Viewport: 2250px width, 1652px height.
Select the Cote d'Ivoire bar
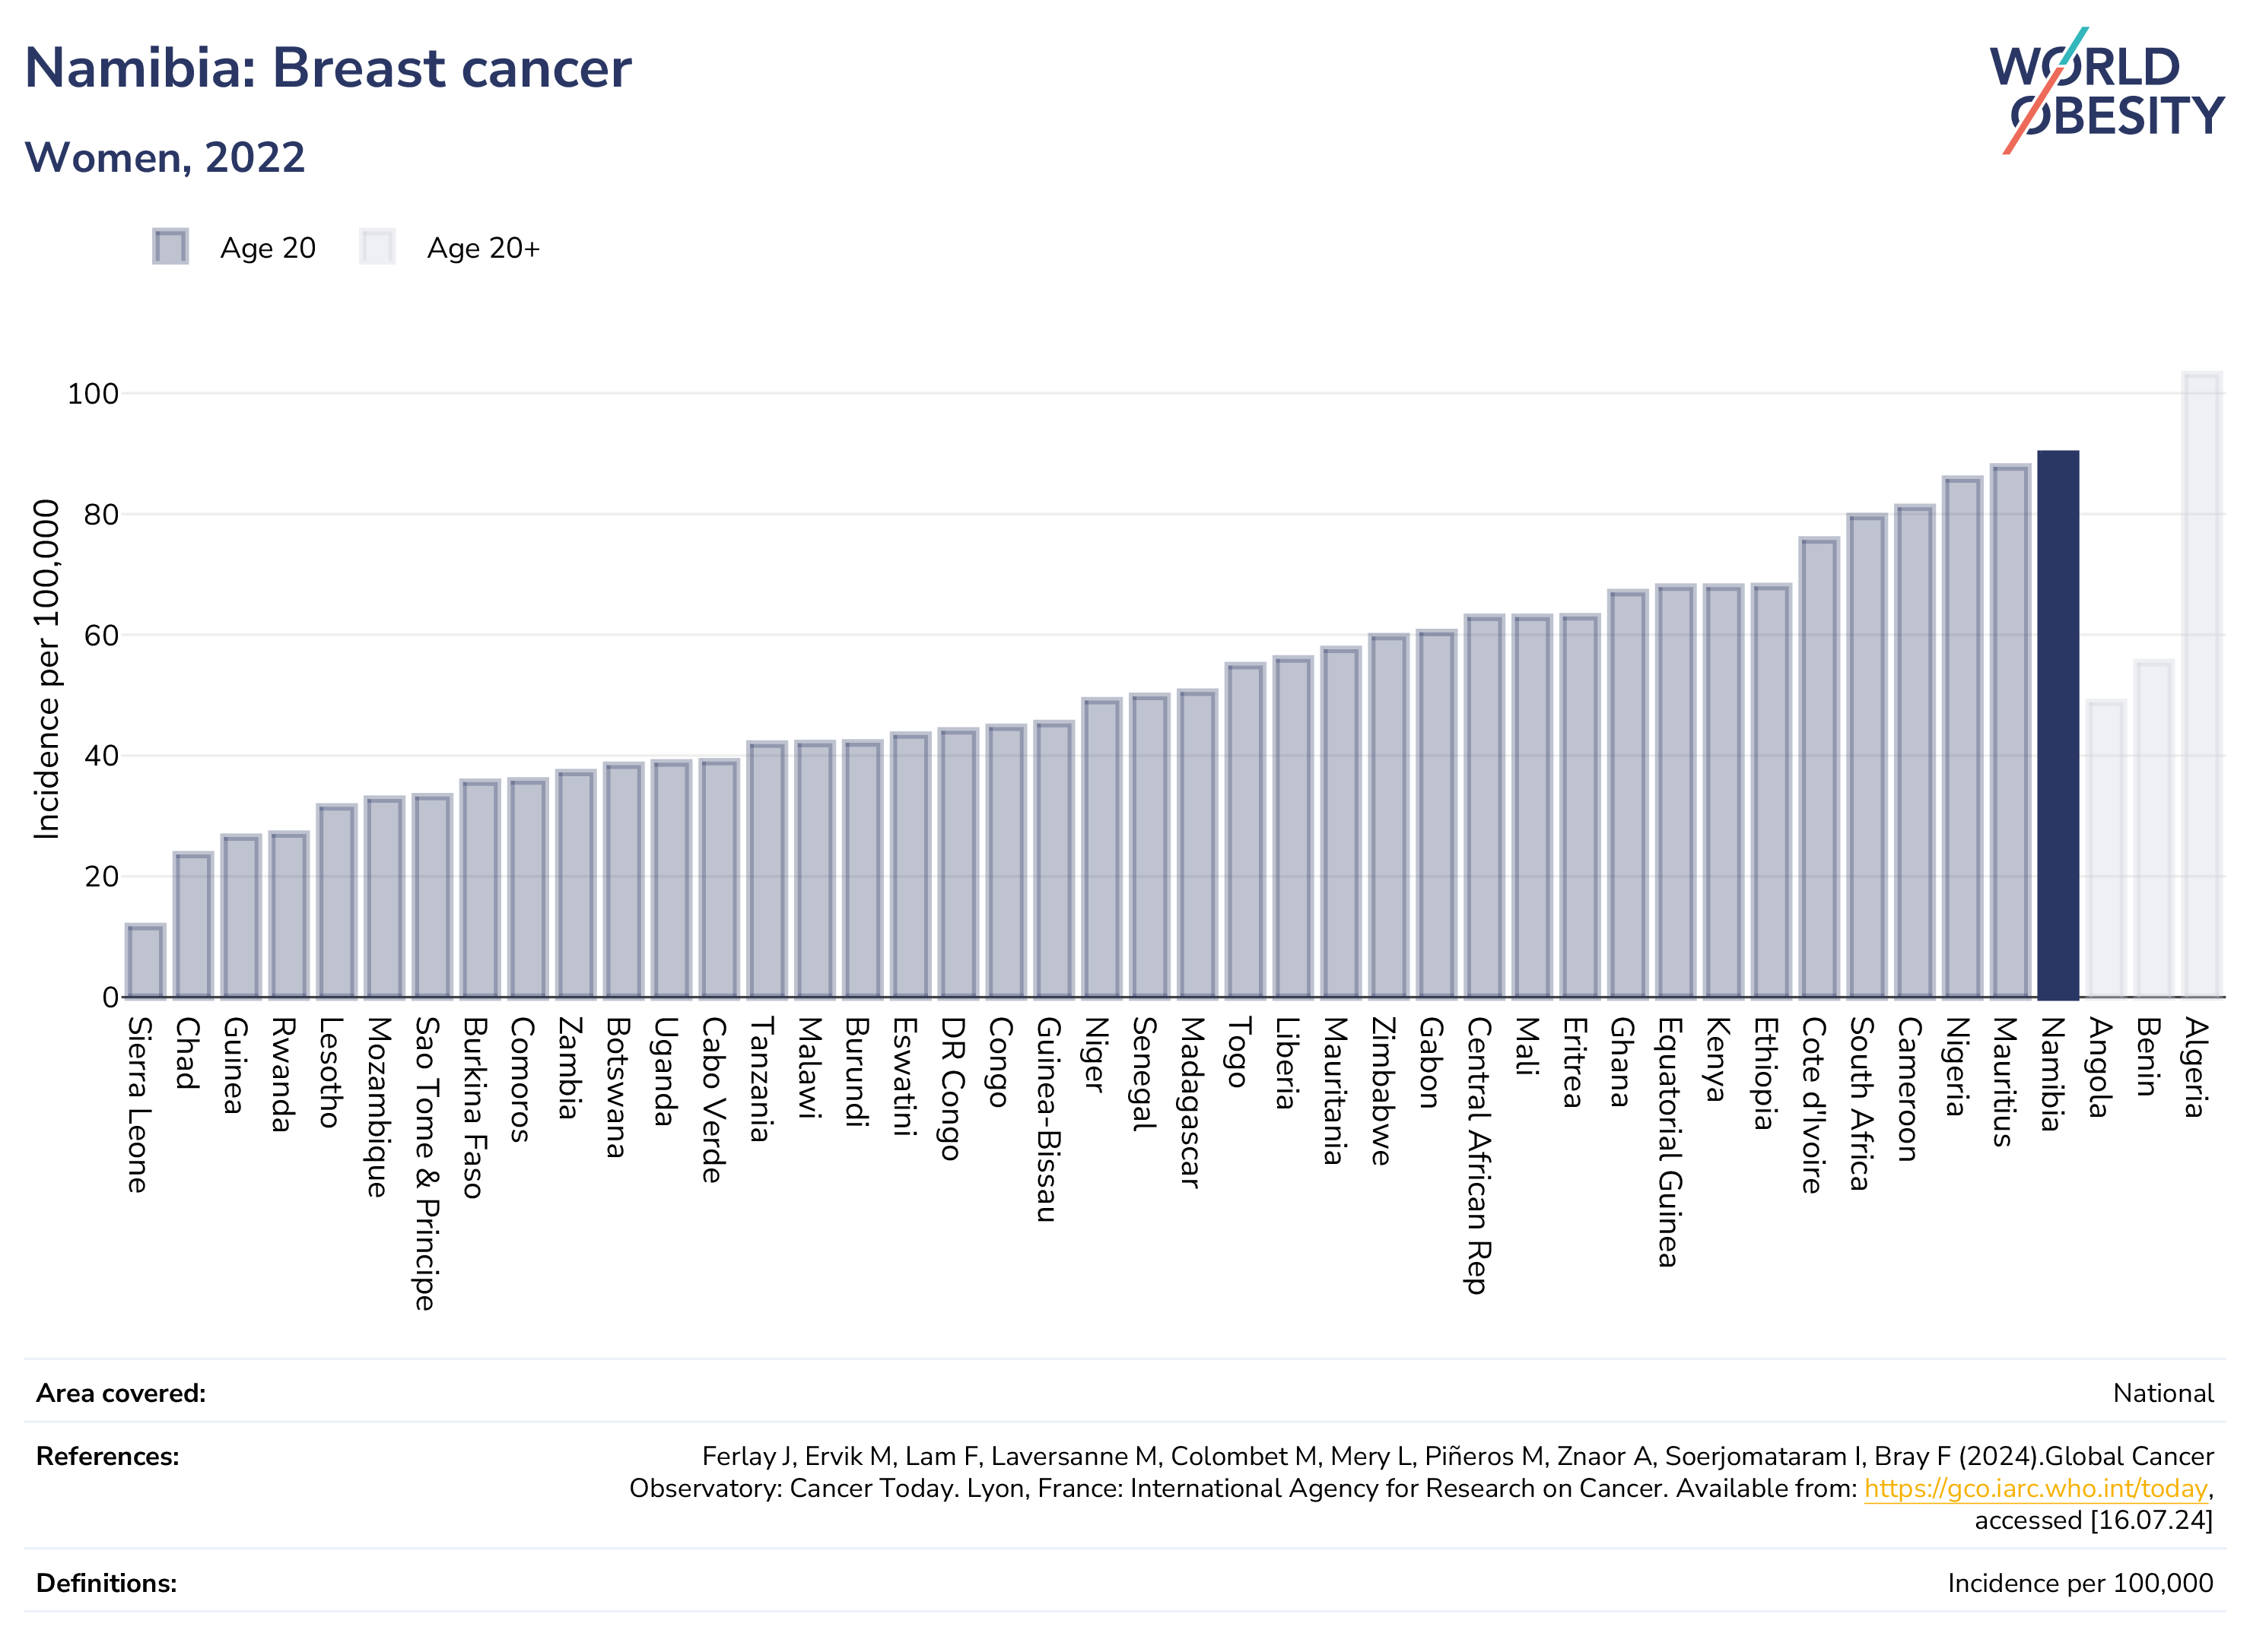click(x=1819, y=768)
